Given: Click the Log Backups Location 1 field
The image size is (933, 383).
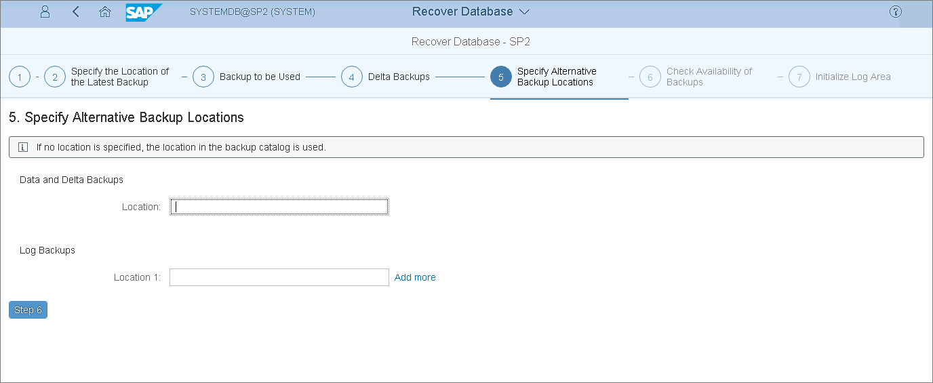Looking at the screenshot, I should click(279, 277).
